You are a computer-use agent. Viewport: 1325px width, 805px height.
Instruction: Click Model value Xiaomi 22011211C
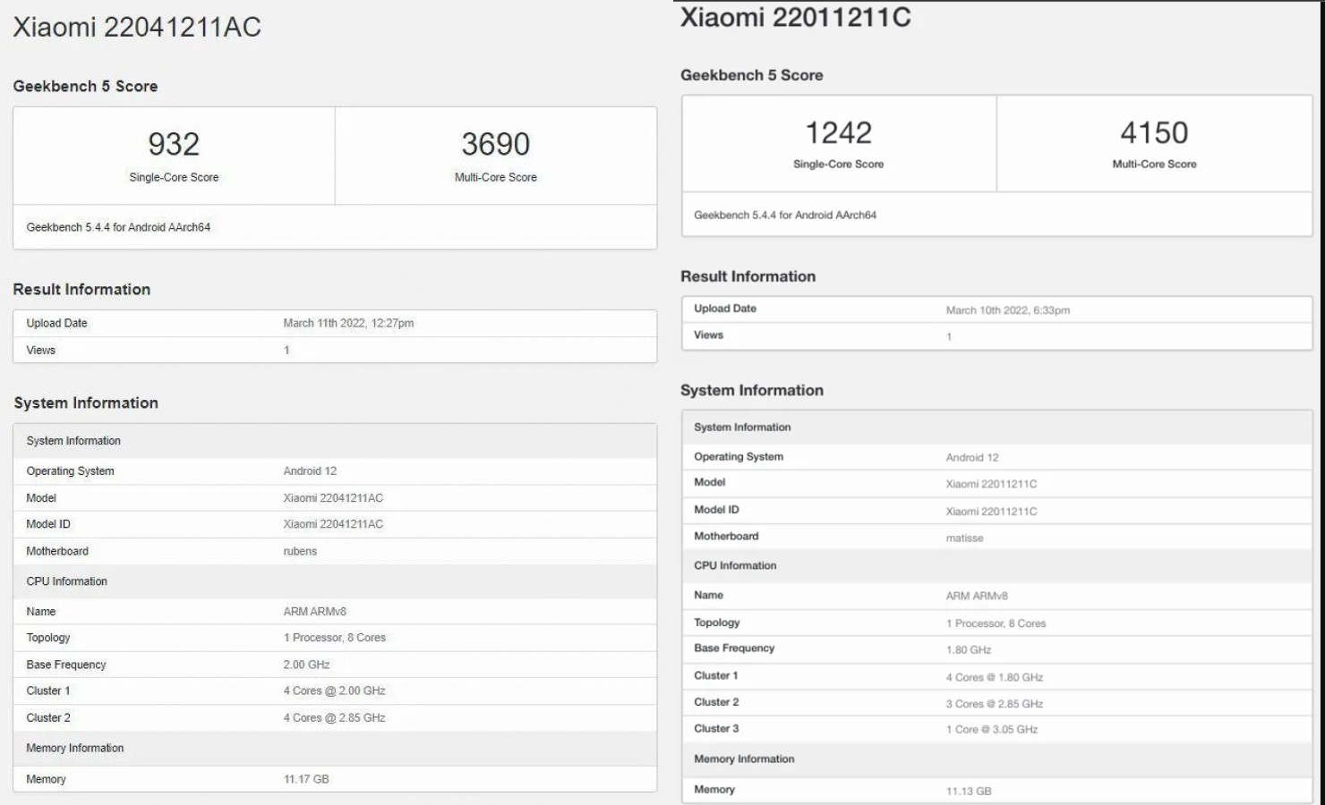coord(991,484)
